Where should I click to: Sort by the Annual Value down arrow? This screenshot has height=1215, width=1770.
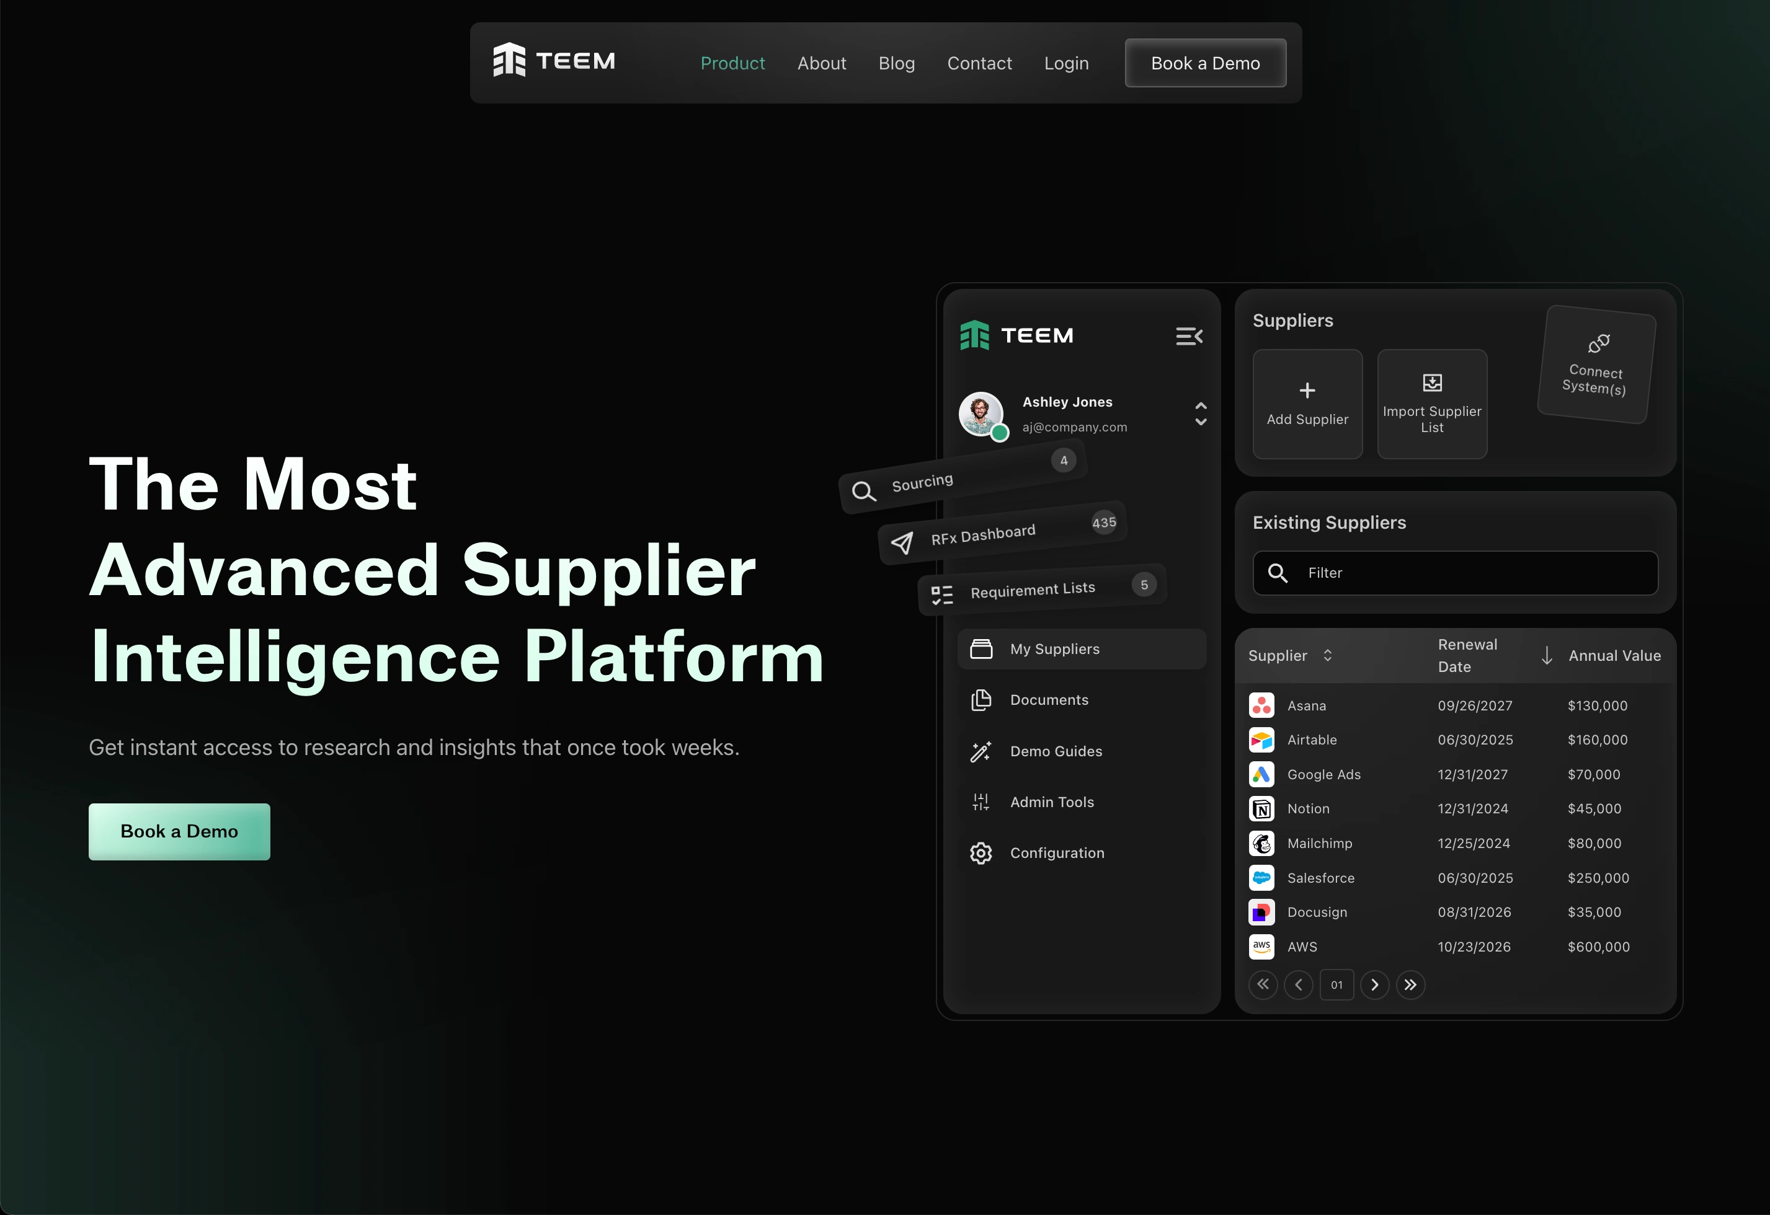point(1546,655)
